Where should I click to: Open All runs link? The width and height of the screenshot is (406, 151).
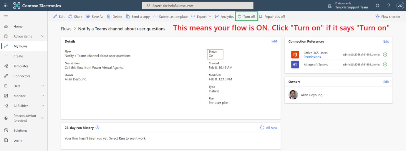(269, 128)
